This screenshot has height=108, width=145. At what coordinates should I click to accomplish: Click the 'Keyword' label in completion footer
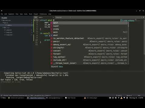coord(54,67)
